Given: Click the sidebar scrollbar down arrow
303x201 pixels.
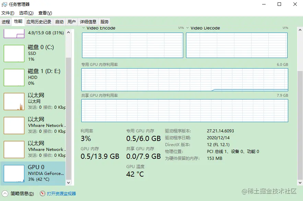Looking at the screenshot, I should point(68,182).
